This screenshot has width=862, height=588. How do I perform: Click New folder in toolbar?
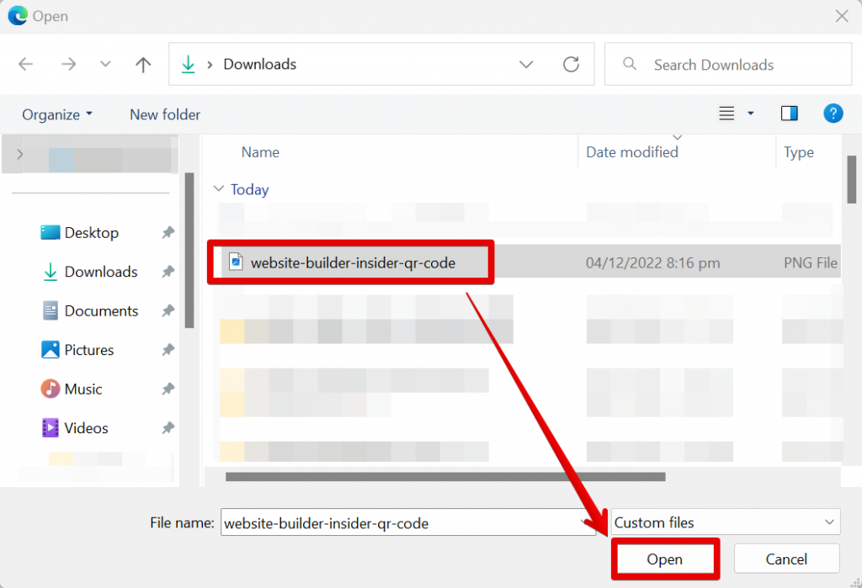[165, 114]
